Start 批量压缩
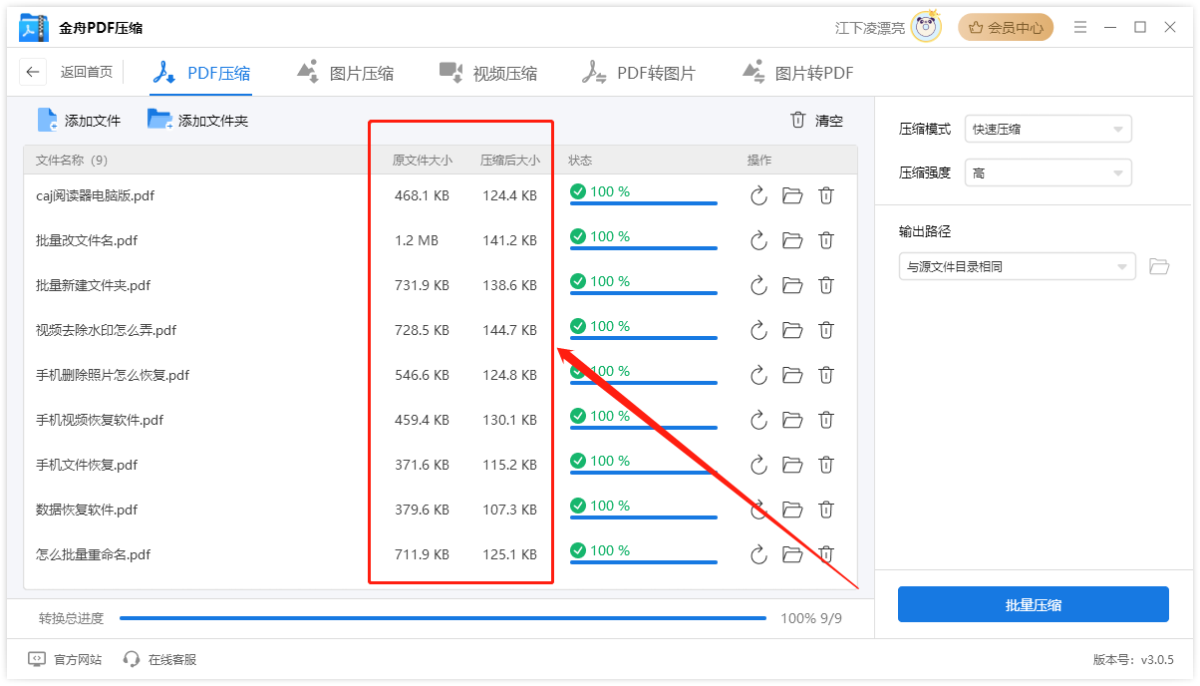Image resolution: width=1200 pixels, height=686 pixels. click(1033, 604)
